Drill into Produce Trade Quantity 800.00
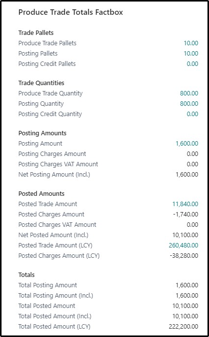This screenshot has height=337, width=209. (x=189, y=93)
